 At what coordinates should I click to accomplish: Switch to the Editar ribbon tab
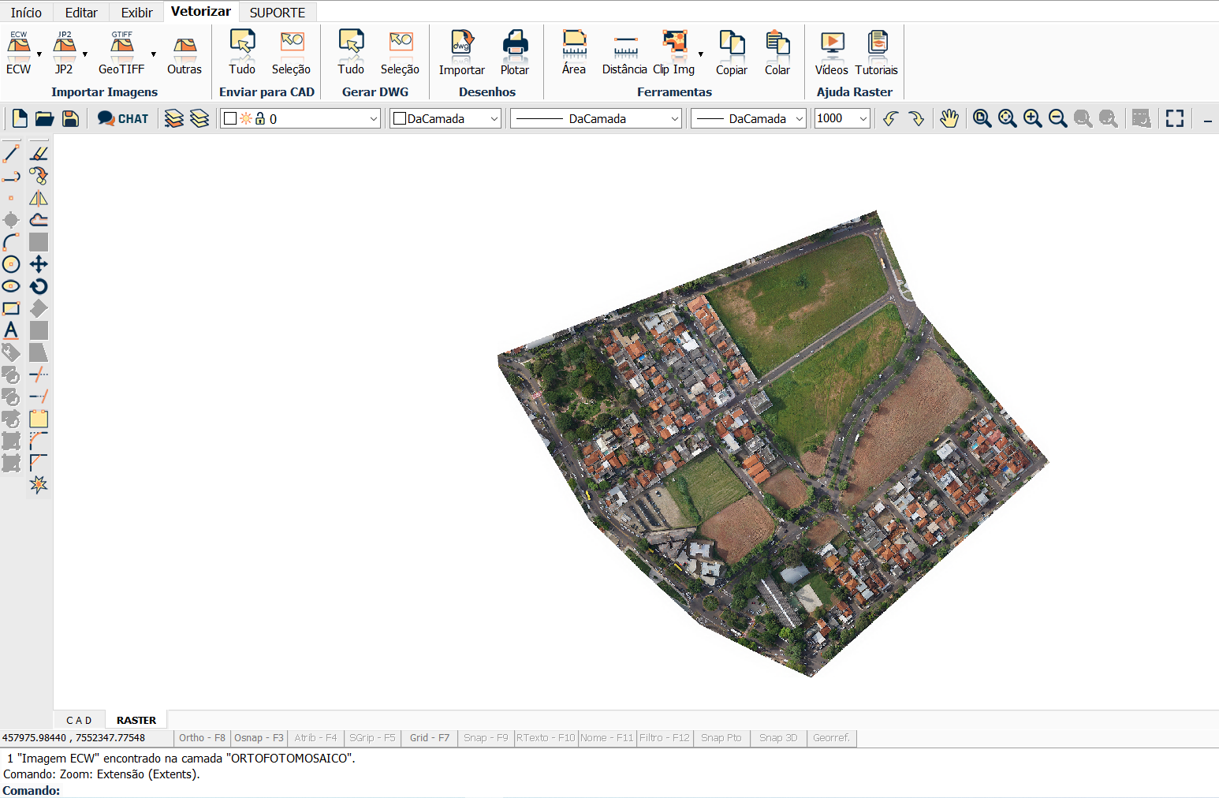pos(81,13)
